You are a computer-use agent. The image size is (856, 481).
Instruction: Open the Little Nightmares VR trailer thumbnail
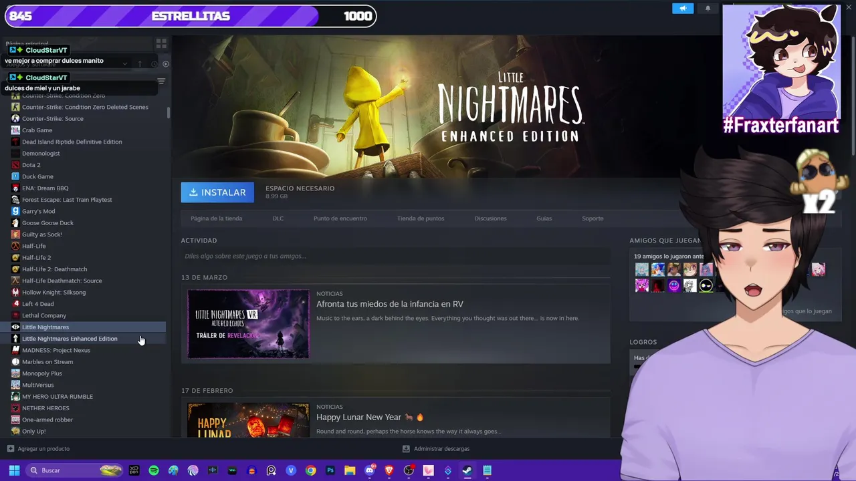248,324
